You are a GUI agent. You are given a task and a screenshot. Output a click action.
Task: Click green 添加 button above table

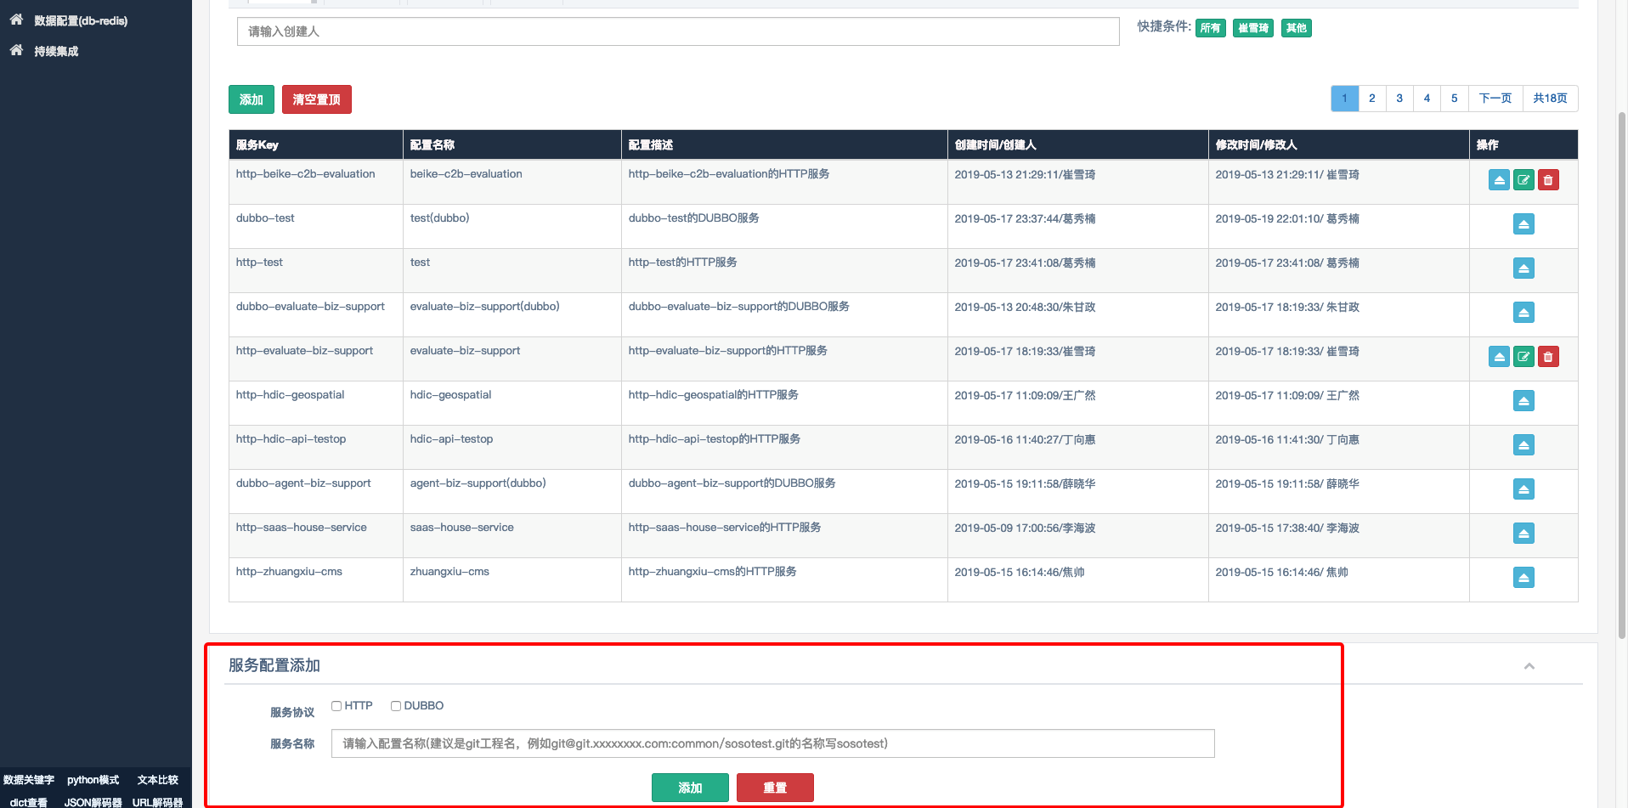[x=252, y=99]
